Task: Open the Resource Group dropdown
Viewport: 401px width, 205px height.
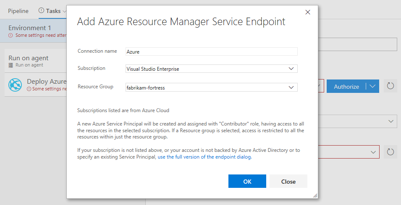Action: tap(291, 87)
